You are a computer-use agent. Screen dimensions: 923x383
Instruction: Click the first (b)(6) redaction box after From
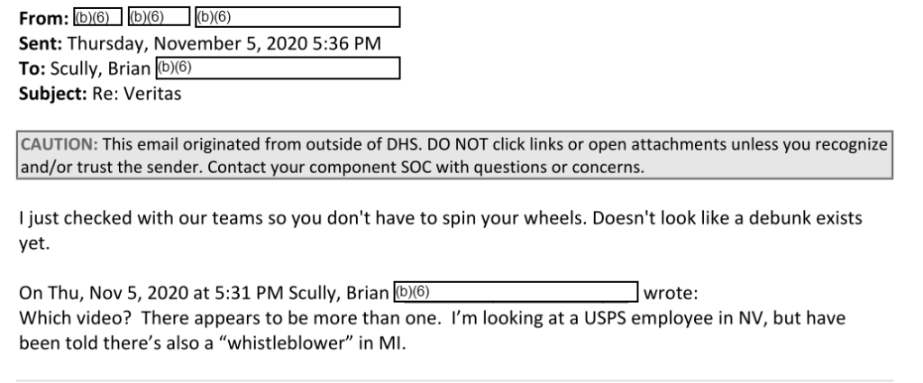[x=97, y=17]
